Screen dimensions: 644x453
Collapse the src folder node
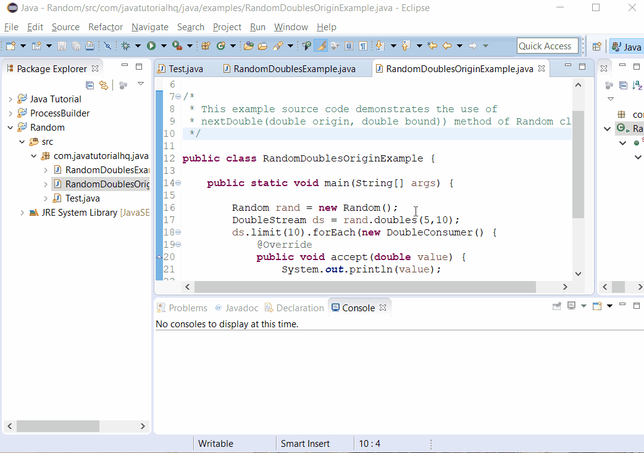(22, 142)
